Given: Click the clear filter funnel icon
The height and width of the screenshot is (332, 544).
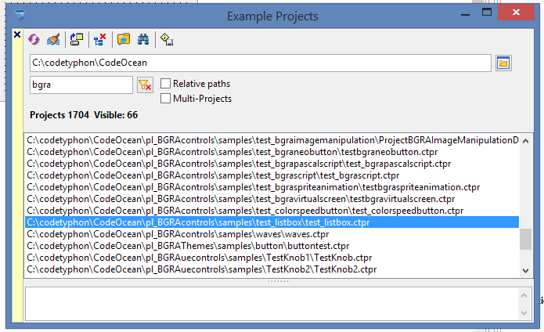Looking at the screenshot, I should tap(145, 85).
